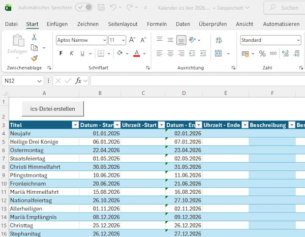Toggle the Automatisches Speichern switch
The width and height of the screenshot is (305, 237).
pos(84,8)
